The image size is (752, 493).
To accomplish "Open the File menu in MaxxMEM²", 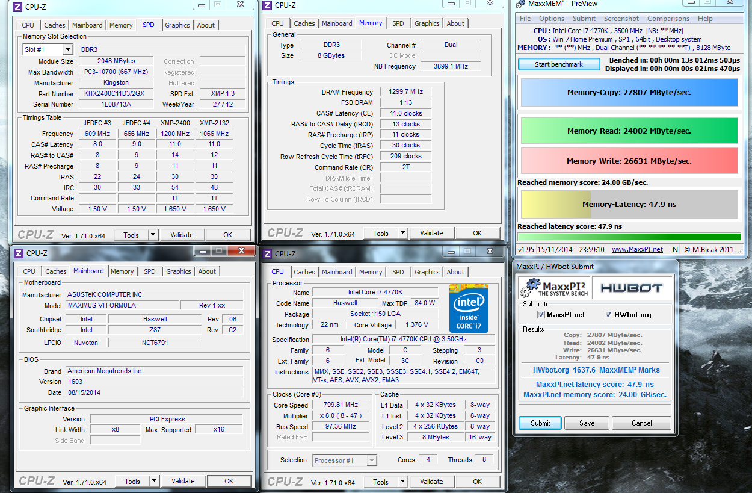I will pos(525,19).
